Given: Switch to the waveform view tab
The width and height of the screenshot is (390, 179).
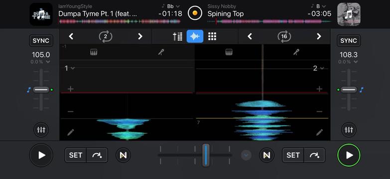Looking at the screenshot, I should click(x=195, y=36).
